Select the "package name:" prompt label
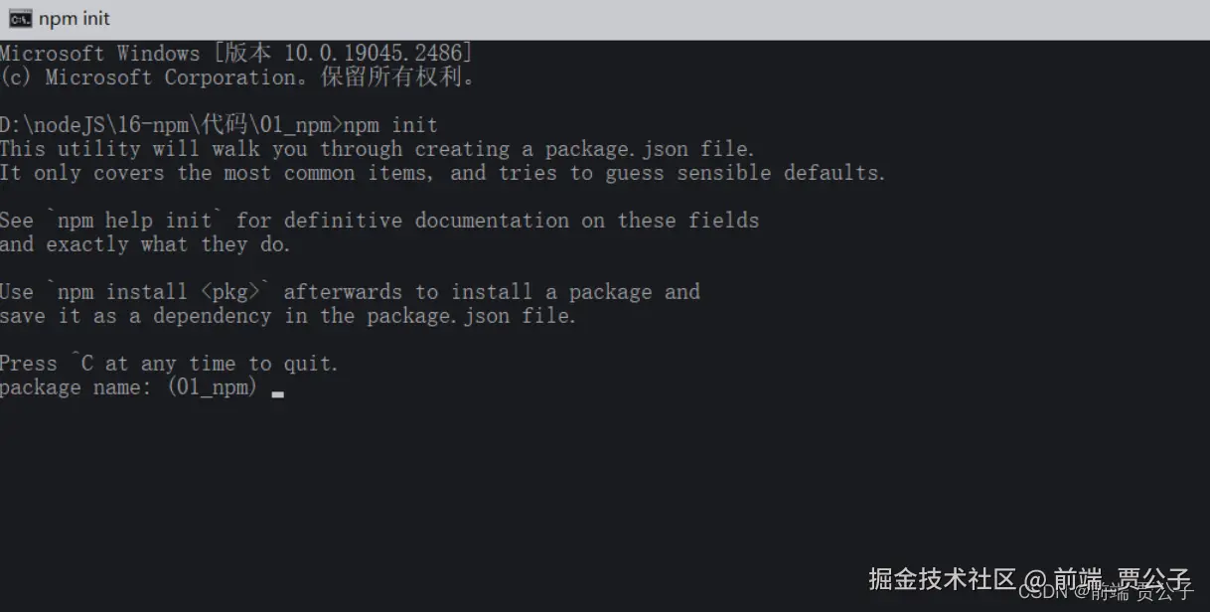1210x612 pixels. click(76, 387)
